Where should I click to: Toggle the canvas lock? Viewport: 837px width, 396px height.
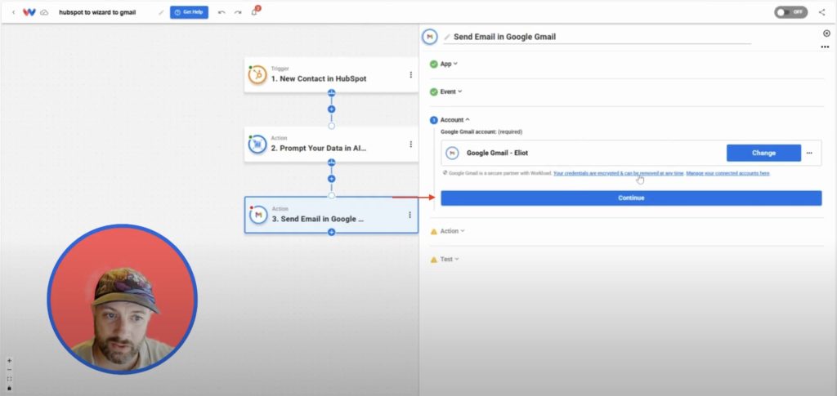(9, 388)
